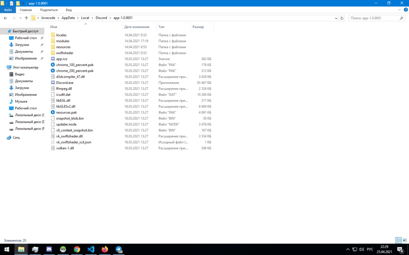Screen dimensions: 409x255
Task: Select the ffmpeg.dll file name
Action: (64, 89)
